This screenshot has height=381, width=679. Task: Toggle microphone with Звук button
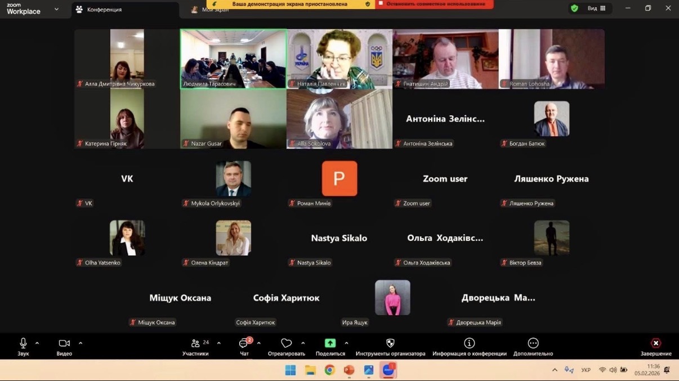tap(23, 344)
